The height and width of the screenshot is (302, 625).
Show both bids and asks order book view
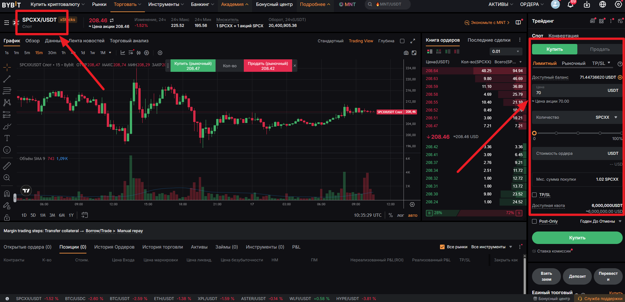(x=430, y=51)
